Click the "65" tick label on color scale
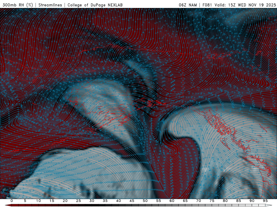277x207 pixels. [x=185, y=201]
